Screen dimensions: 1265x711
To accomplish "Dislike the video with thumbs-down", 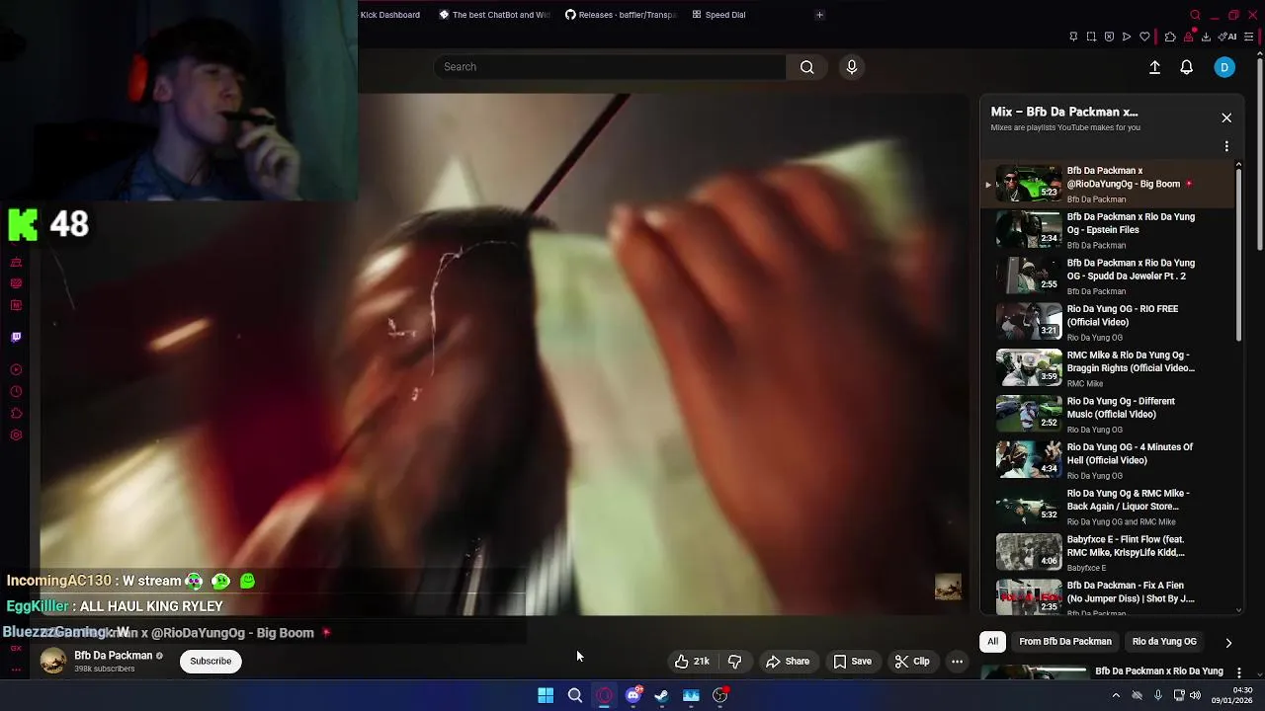I will 734,661.
